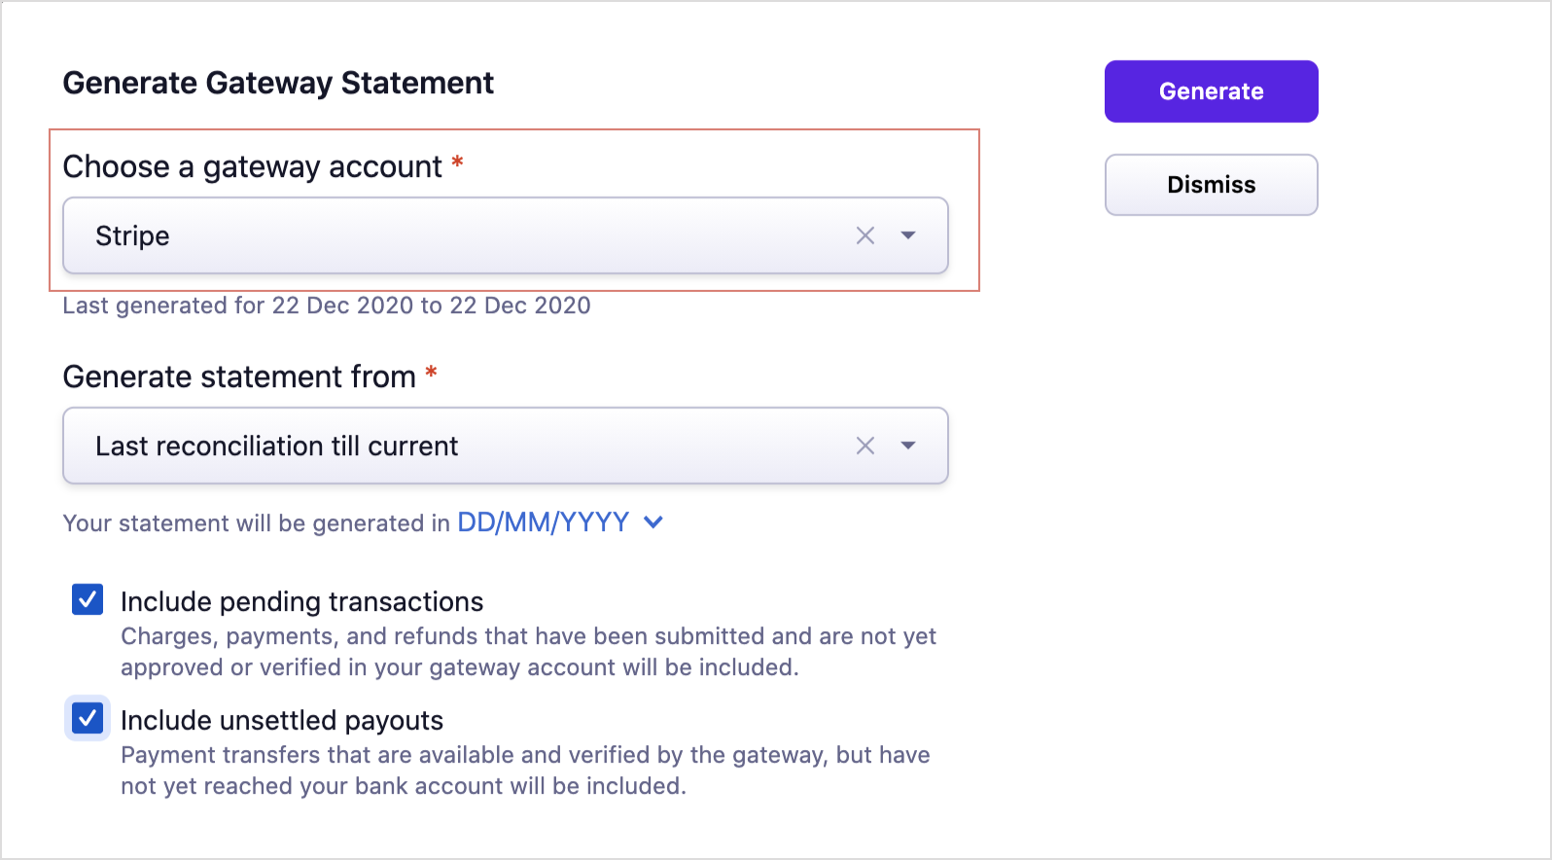Select the 'Last reconciliation till current' field text
Image resolution: width=1552 pixels, height=860 pixels.
coord(276,447)
